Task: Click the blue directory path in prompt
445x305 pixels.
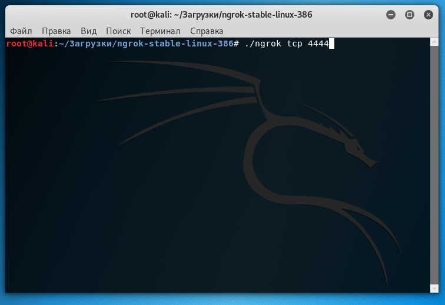Action: [145, 43]
